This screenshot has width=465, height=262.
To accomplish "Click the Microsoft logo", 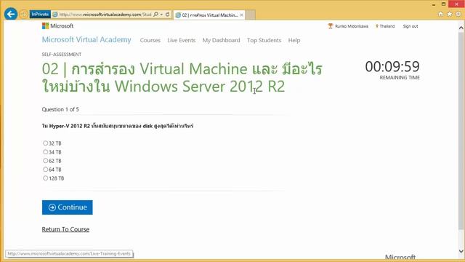I will tap(57, 26).
